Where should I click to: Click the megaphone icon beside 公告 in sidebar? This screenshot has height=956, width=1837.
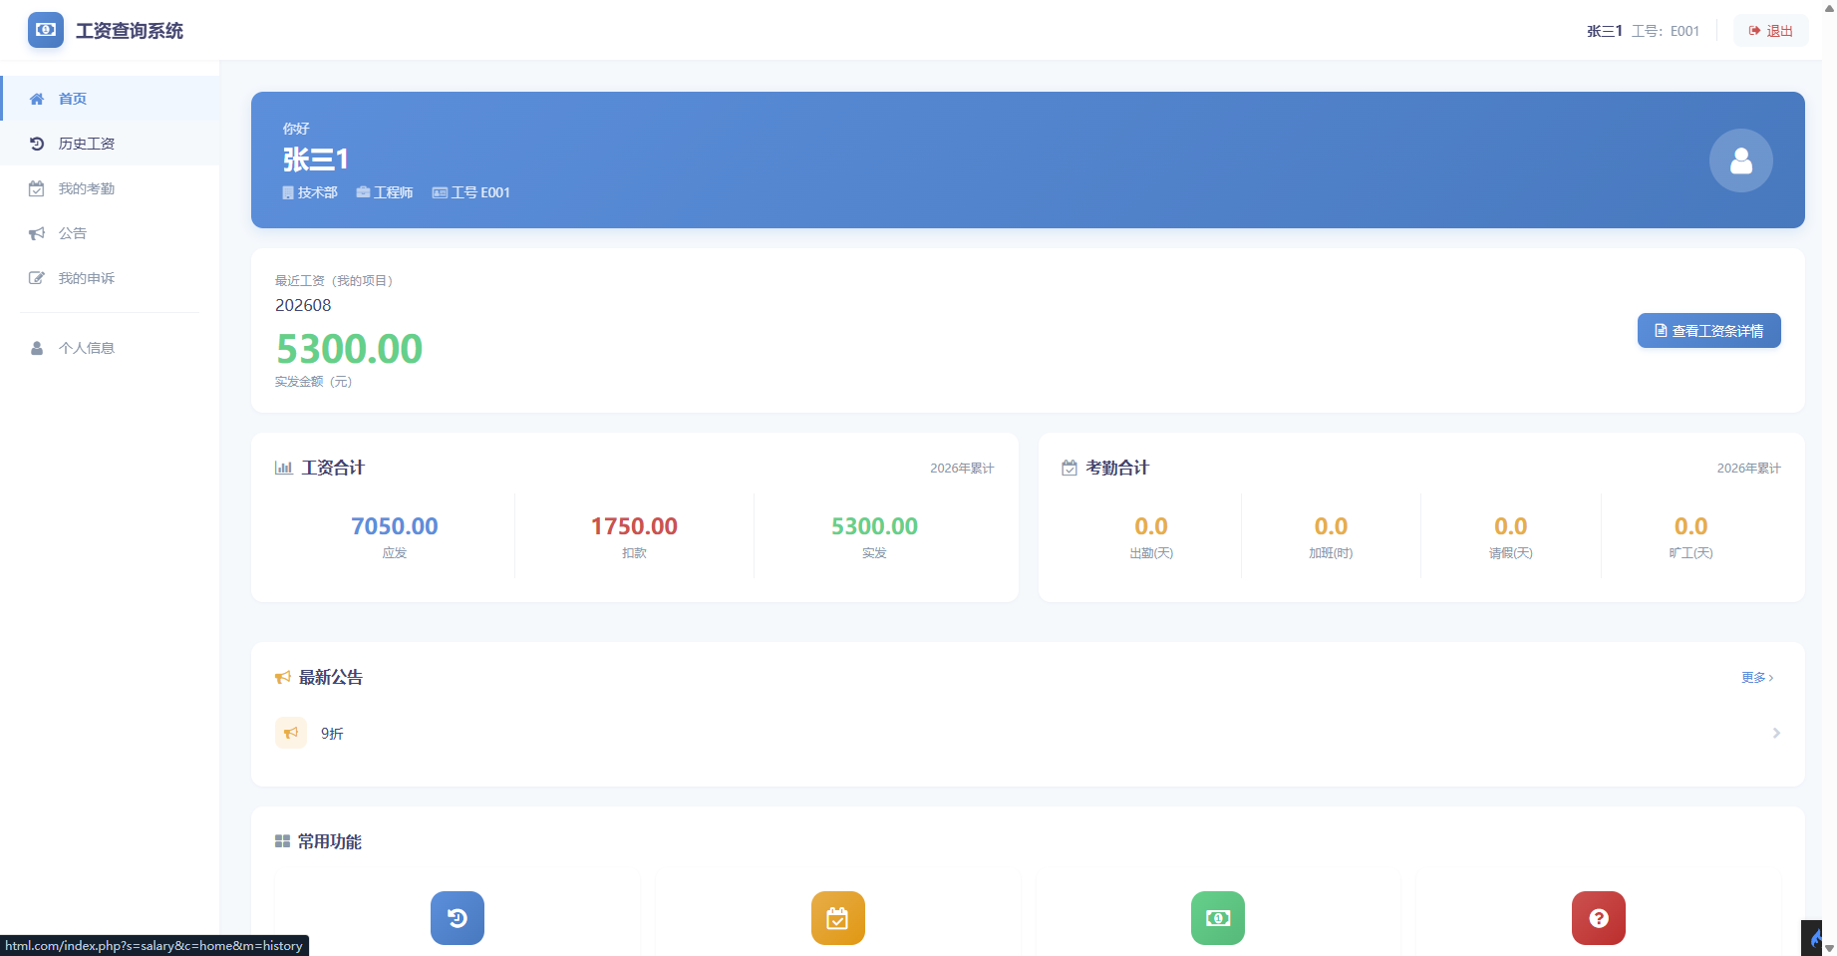coord(37,233)
